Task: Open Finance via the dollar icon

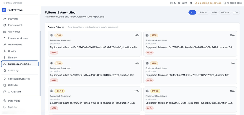Action: pos(5,57)
